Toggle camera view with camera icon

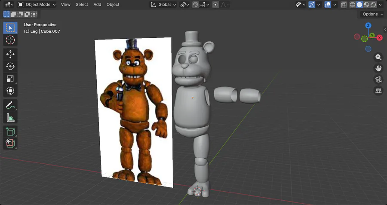coord(378,80)
